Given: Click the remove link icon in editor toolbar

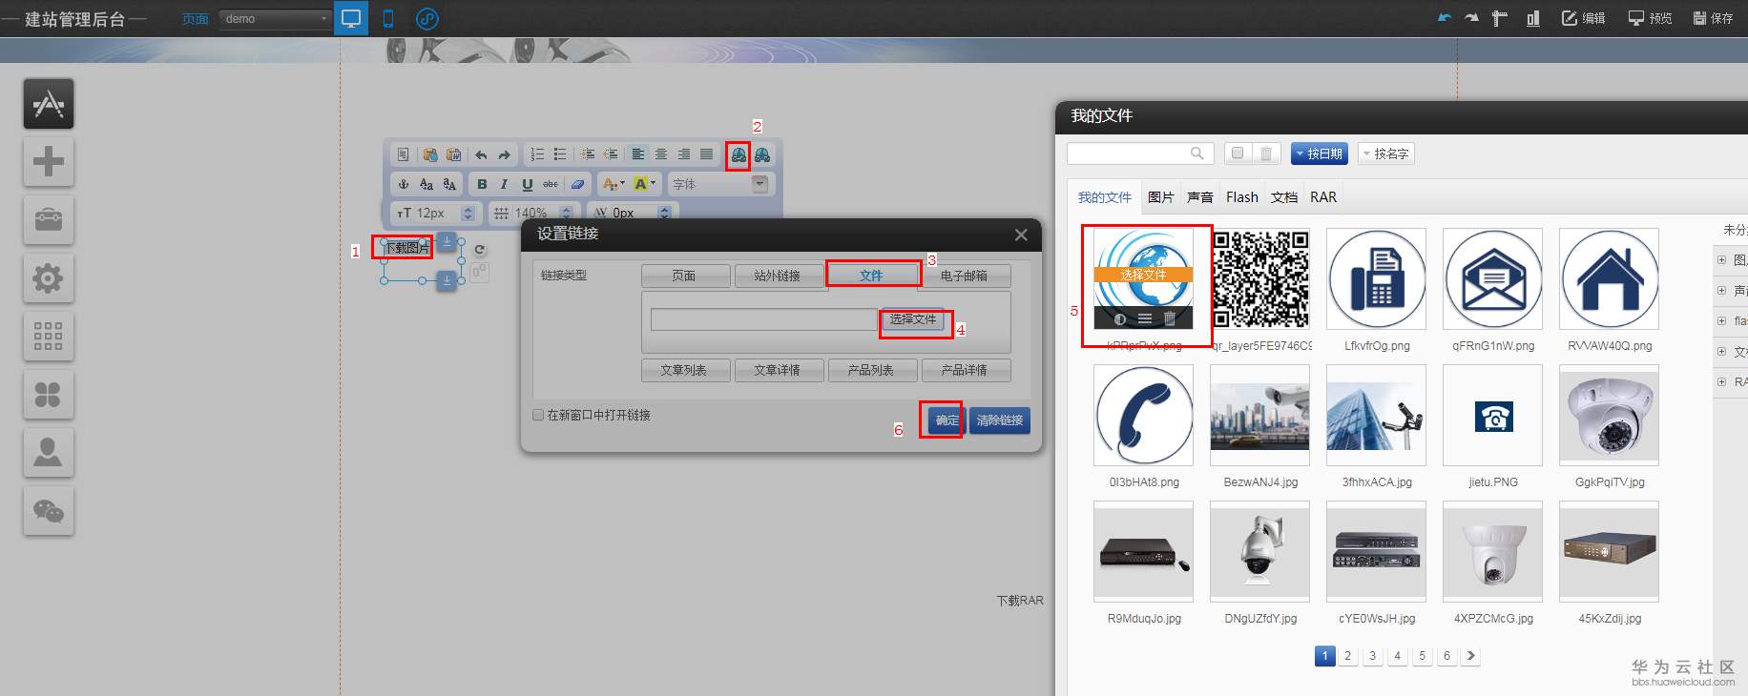Looking at the screenshot, I should click(x=762, y=154).
